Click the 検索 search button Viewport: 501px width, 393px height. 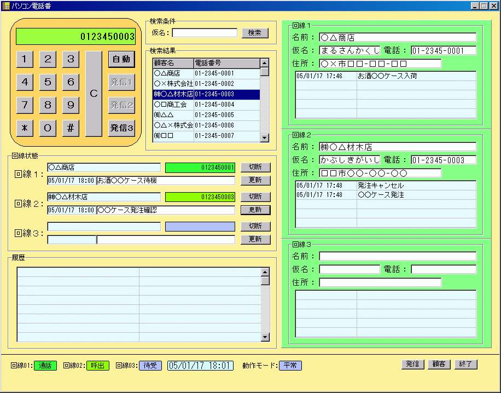(x=255, y=33)
